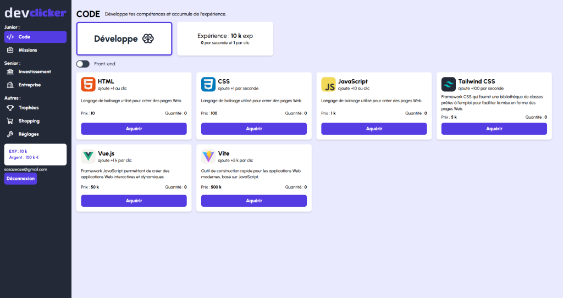Click the JavaScript JS logo icon
563x298 pixels.
click(328, 85)
